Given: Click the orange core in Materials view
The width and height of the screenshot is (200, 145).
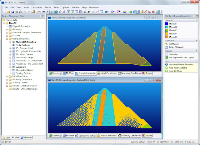Looking at the screenshot, I should click(x=102, y=47).
